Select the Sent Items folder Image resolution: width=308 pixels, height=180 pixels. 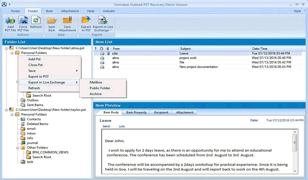tap(35, 105)
